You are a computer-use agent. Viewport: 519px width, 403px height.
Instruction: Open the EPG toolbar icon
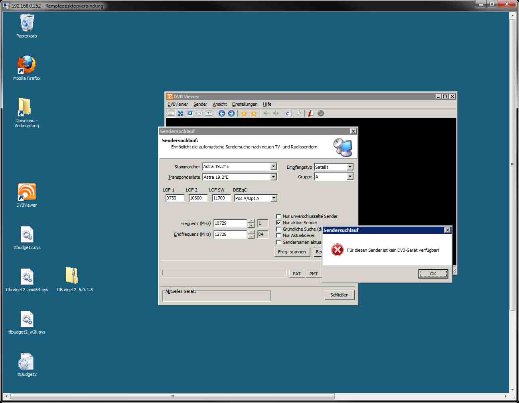coord(209,113)
